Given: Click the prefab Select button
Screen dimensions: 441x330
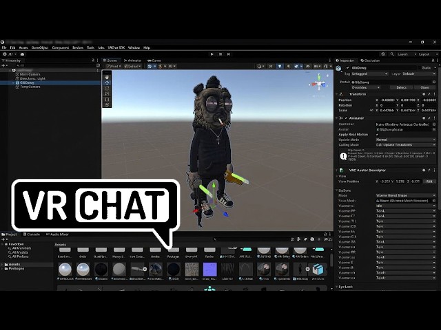Looking at the screenshot, I should pos(401,87).
